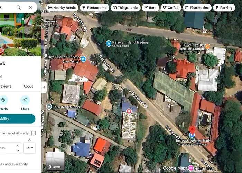The image size is (242, 173).
Task: Open the Reviews tab
Action: click(6, 86)
